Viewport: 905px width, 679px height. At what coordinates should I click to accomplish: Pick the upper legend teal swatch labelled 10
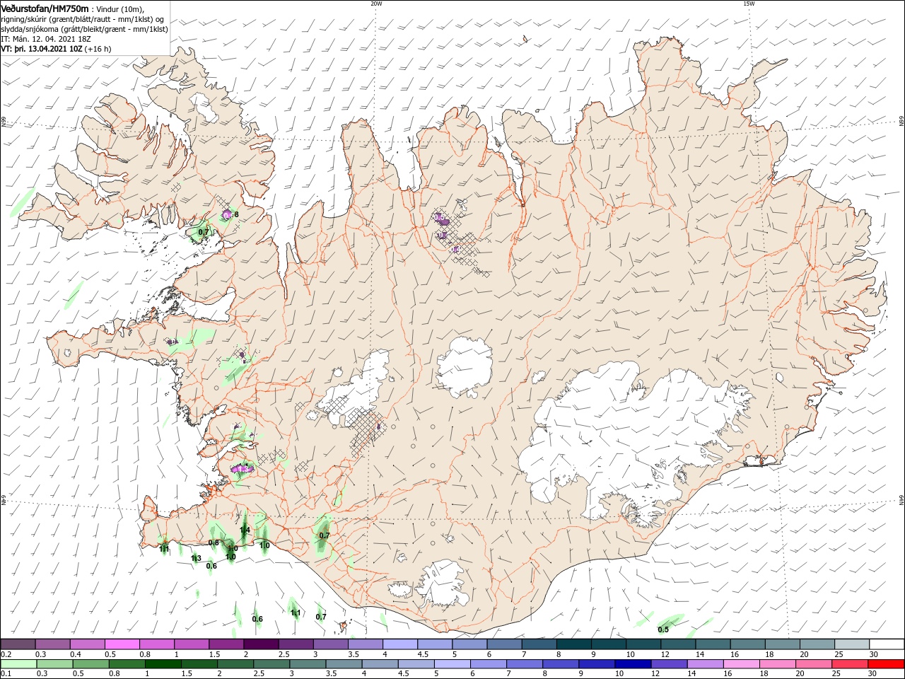click(643, 644)
